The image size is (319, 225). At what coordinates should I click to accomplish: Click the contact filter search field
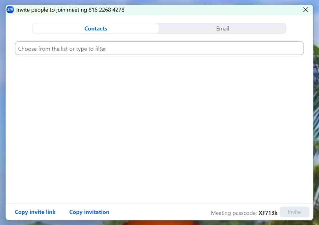pyautogui.click(x=159, y=48)
